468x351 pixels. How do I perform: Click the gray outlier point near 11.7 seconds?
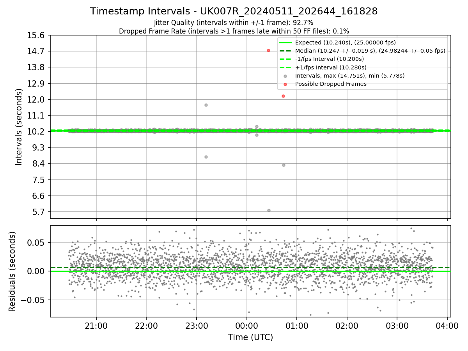pyautogui.click(x=206, y=105)
